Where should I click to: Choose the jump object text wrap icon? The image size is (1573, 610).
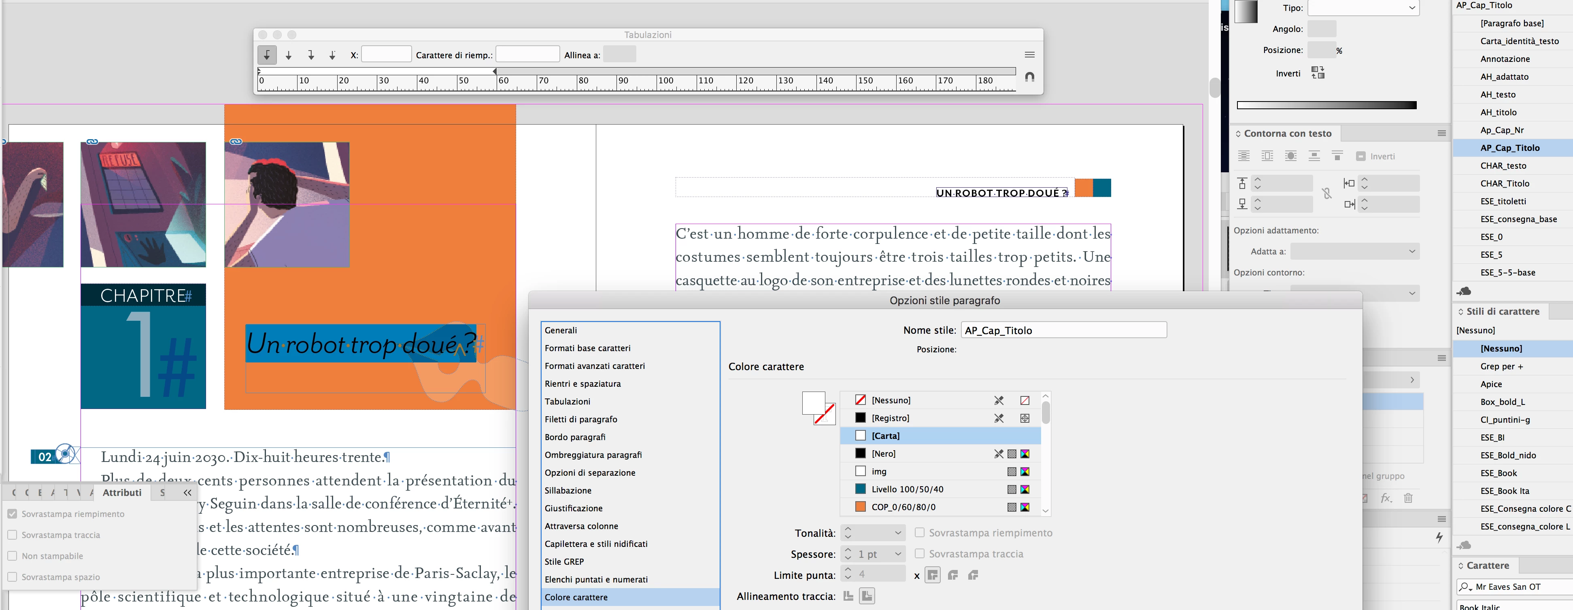(x=1314, y=156)
